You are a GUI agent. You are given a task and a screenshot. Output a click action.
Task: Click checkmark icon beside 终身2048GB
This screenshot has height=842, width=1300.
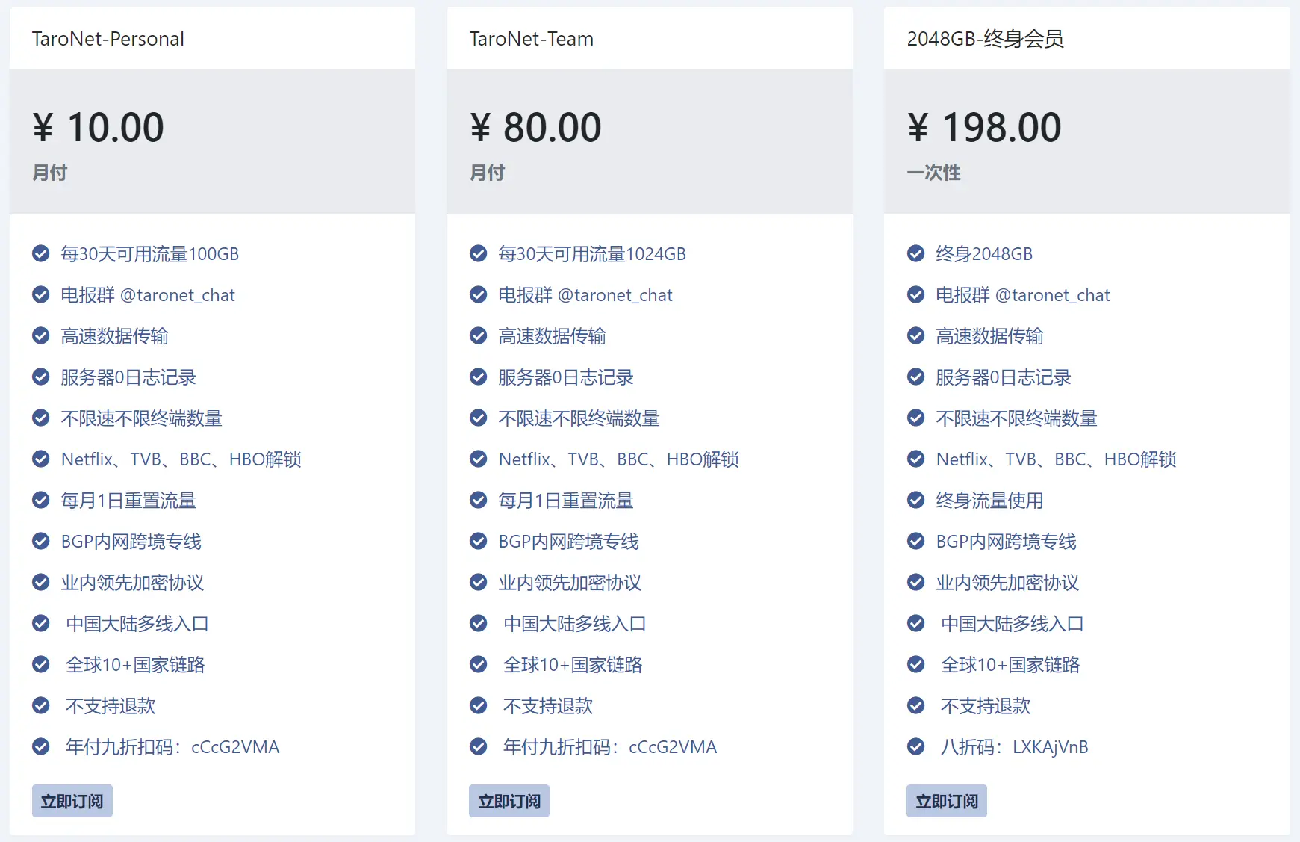coord(916,254)
